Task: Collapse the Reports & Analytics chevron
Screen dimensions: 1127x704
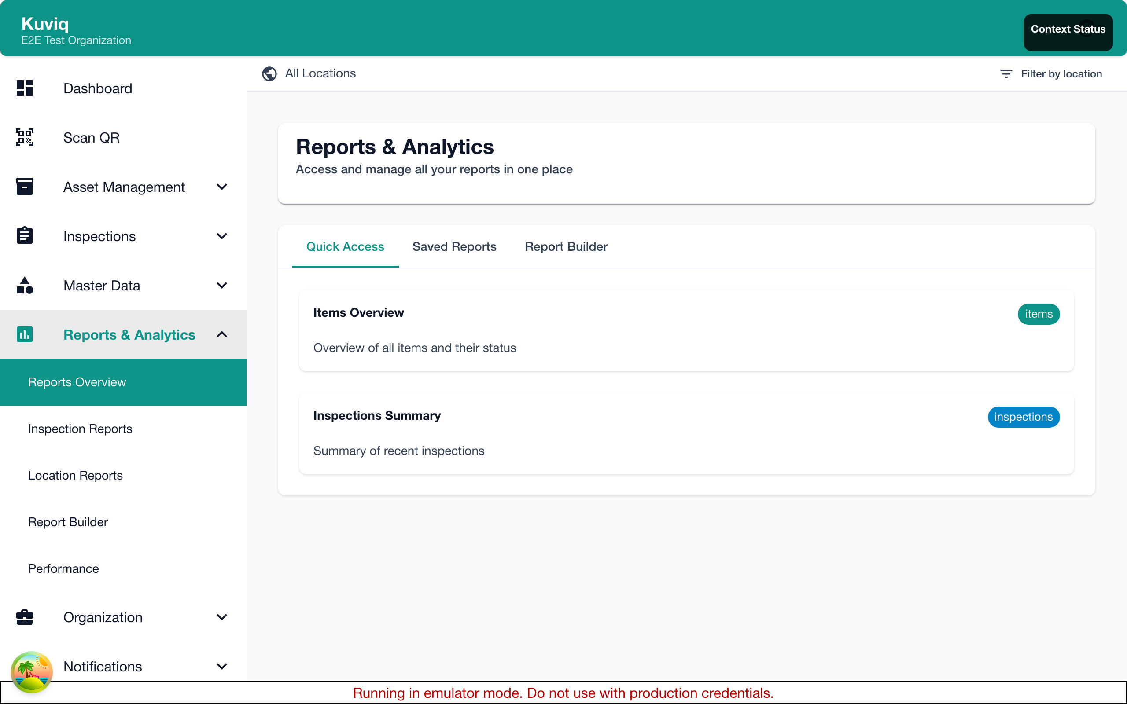Action: (x=222, y=334)
